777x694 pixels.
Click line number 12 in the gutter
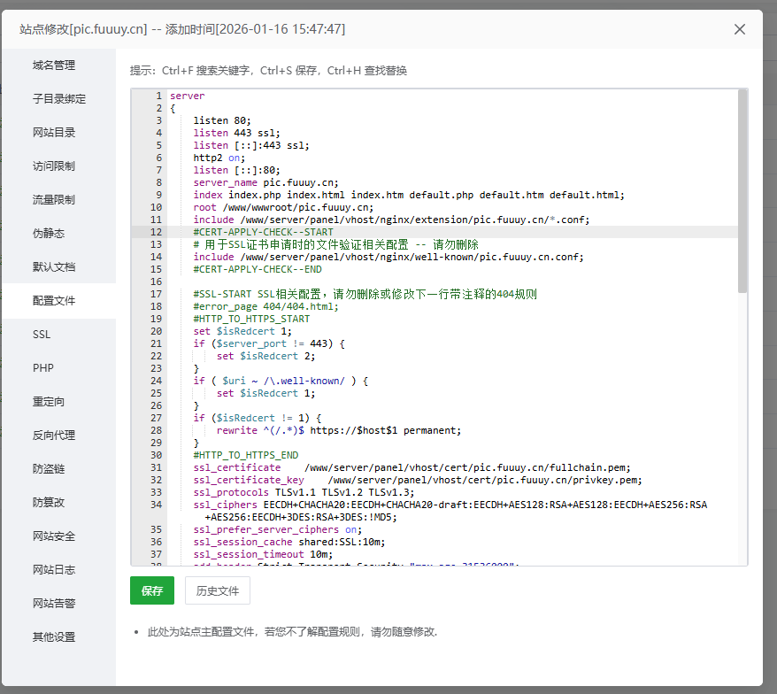click(156, 232)
